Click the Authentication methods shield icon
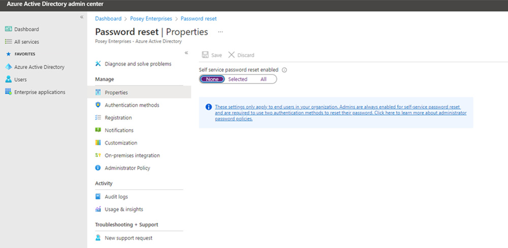The image size is (508, 248). point(98,105)
